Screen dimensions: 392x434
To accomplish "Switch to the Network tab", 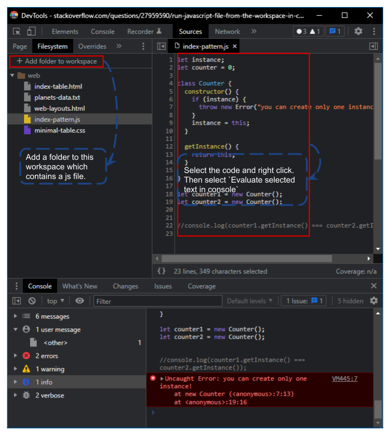I will click(x=227, y=31).
